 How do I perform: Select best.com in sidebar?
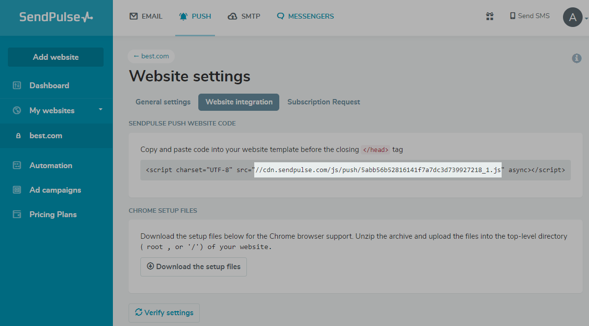46,136
